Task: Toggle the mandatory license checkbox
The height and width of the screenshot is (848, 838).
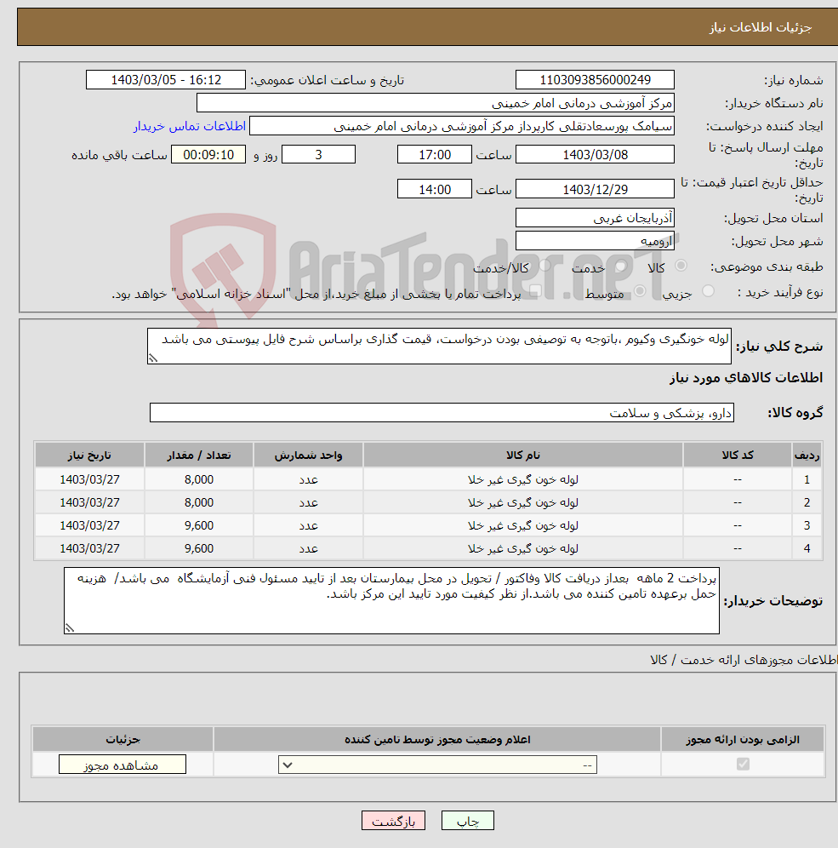Action: [743, 764]
